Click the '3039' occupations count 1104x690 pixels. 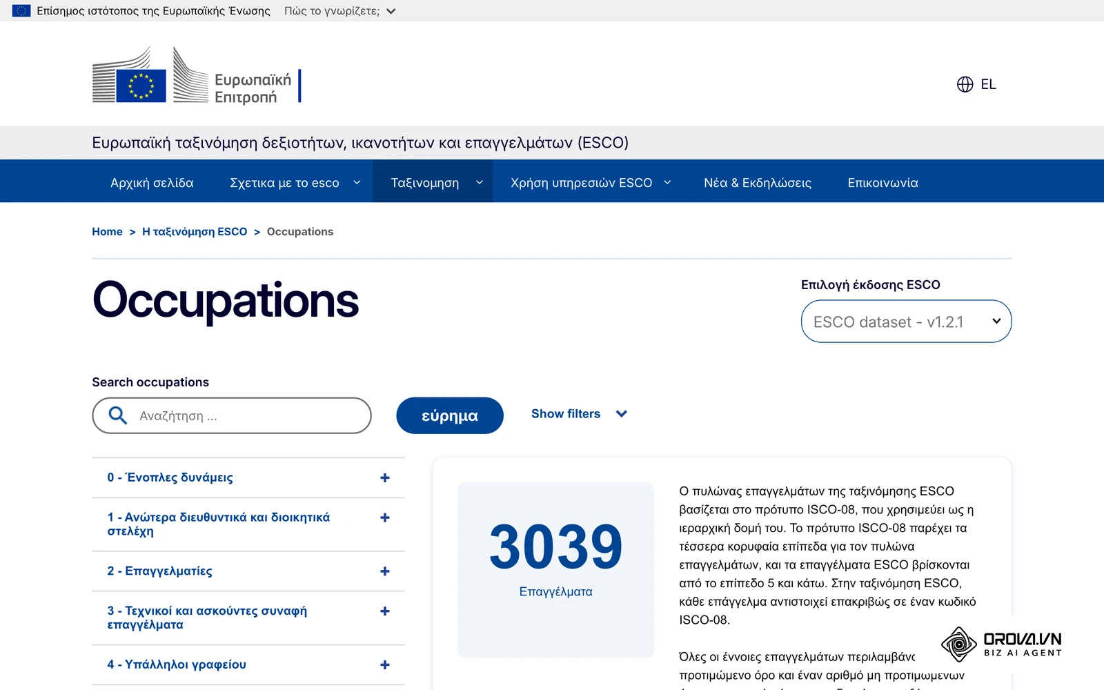tap(556, 546)
